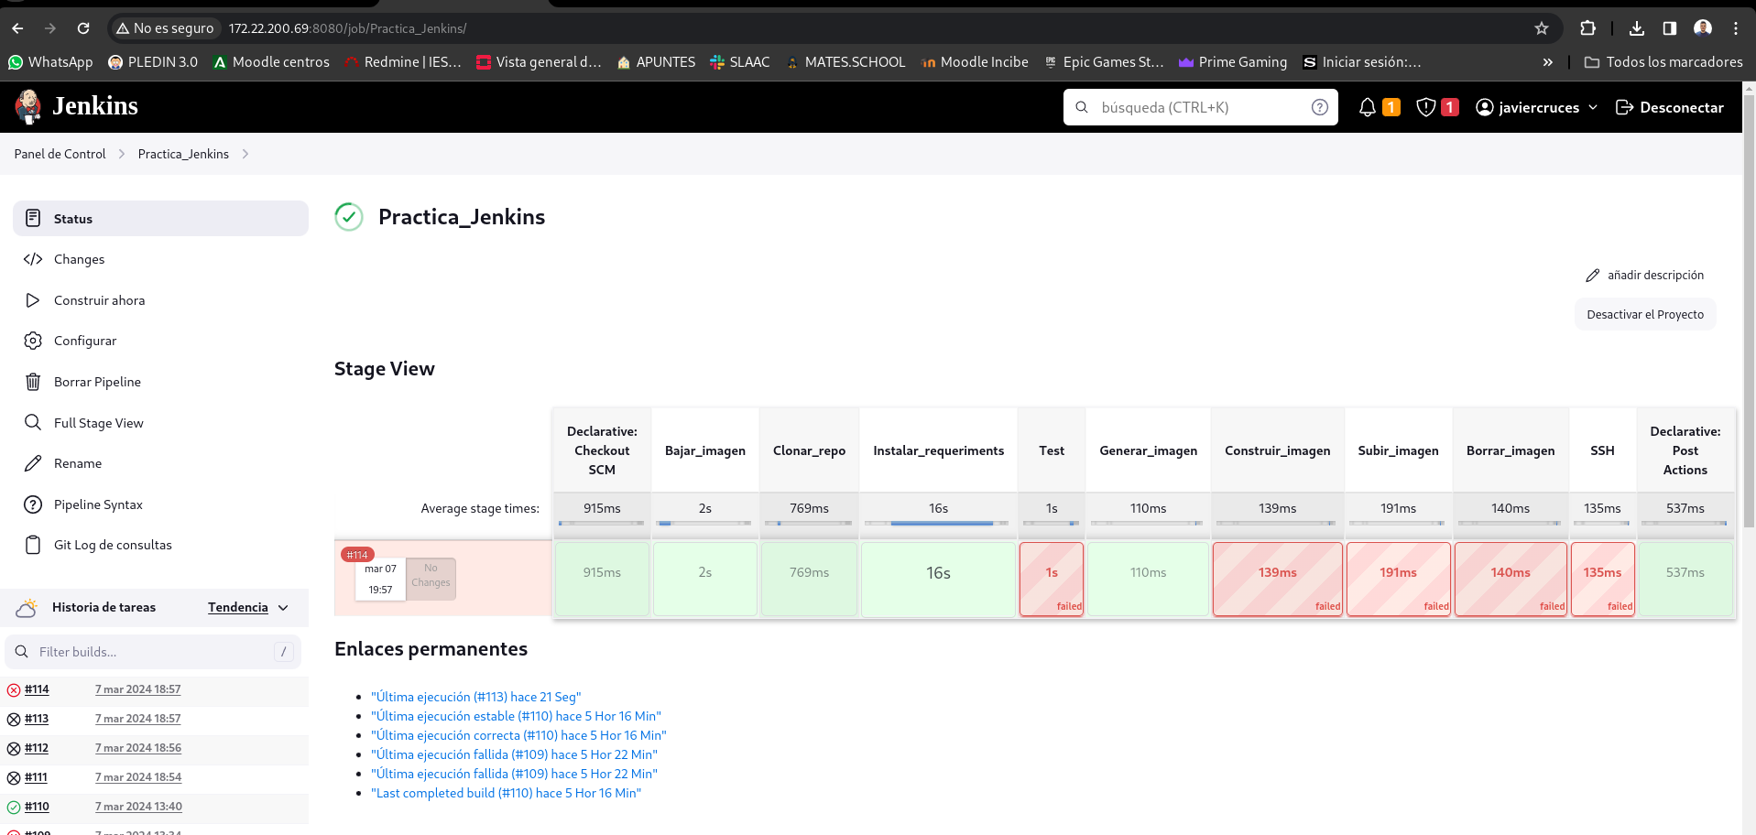Open the security shield warnings icon

[x=1425, y=107]
